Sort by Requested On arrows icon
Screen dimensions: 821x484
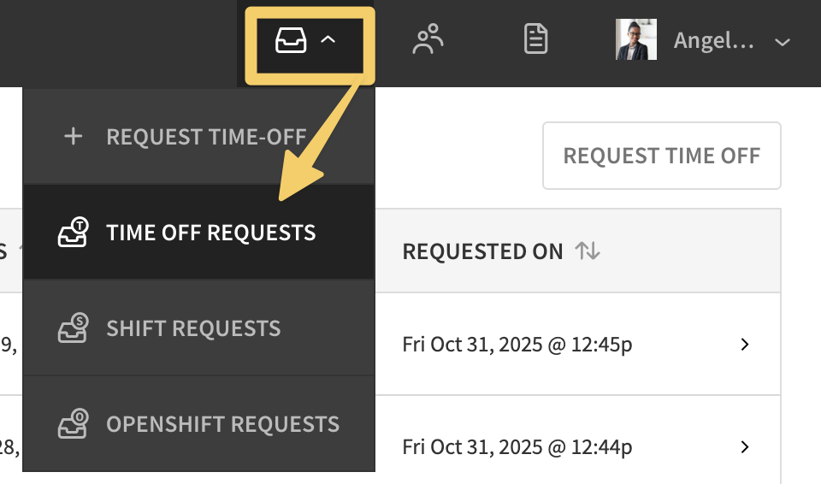pyautogui.click(x=588, y=251)
